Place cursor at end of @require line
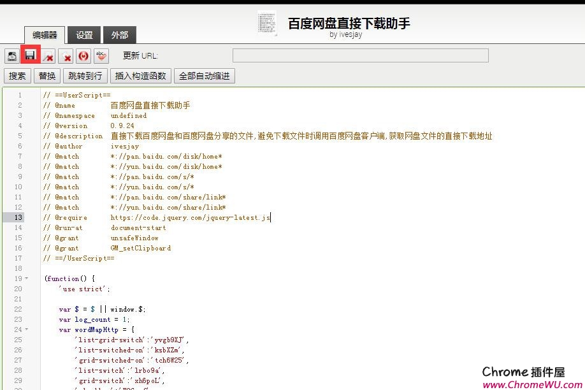This screenshot has width=585, height=390. (x=271, y=217)
